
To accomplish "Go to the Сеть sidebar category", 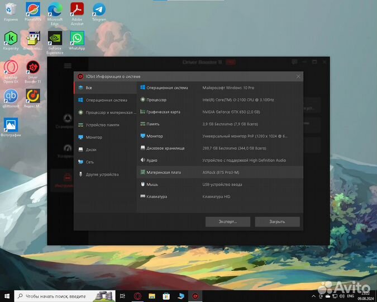I will point(90,162).
